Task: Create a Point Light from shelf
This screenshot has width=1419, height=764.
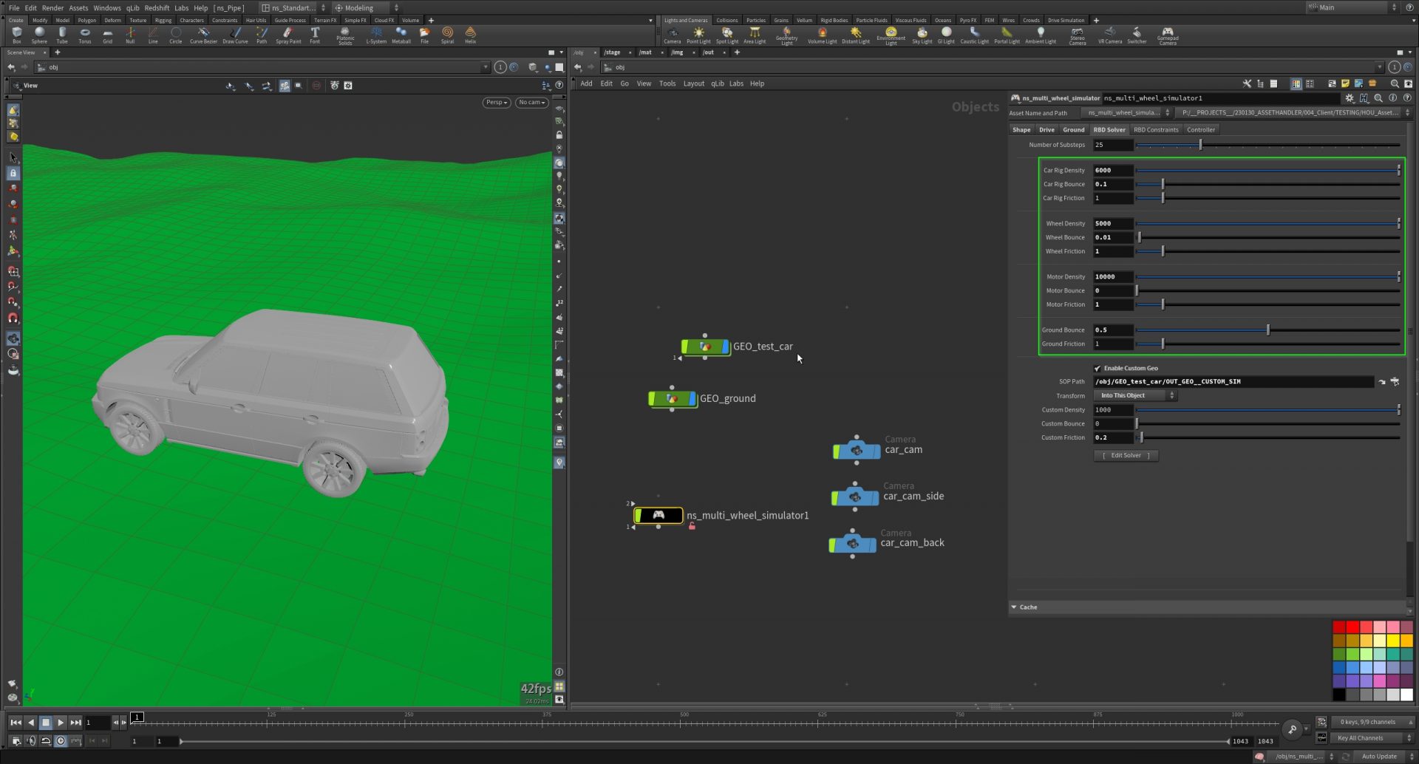Action: [698, 35]
